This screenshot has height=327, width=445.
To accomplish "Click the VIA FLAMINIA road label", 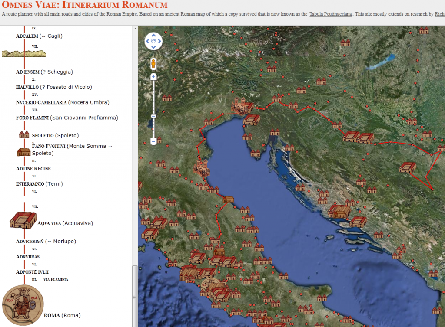I will [56, 279].
